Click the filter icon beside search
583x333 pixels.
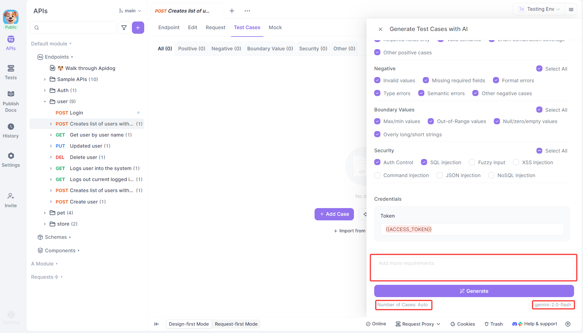(124, 28)
